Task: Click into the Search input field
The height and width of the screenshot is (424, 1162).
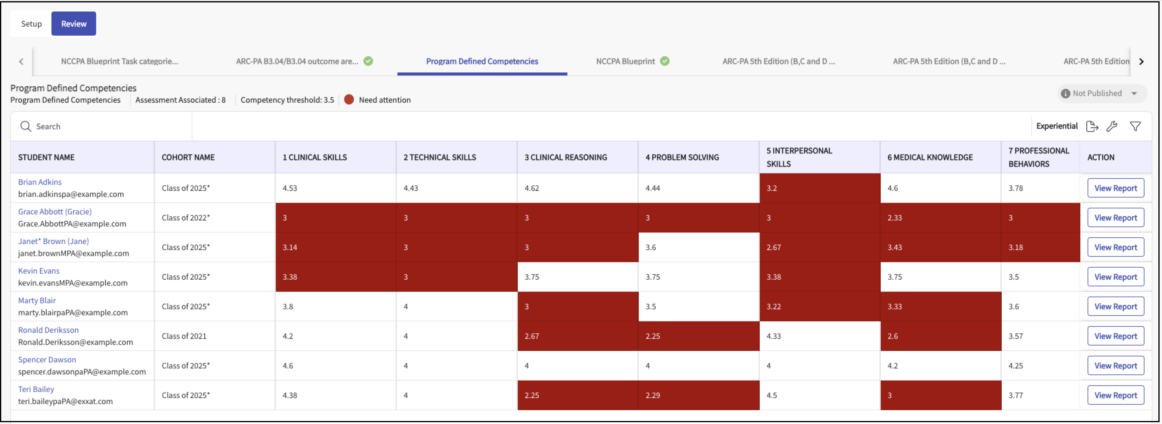Action: [108, 127]
